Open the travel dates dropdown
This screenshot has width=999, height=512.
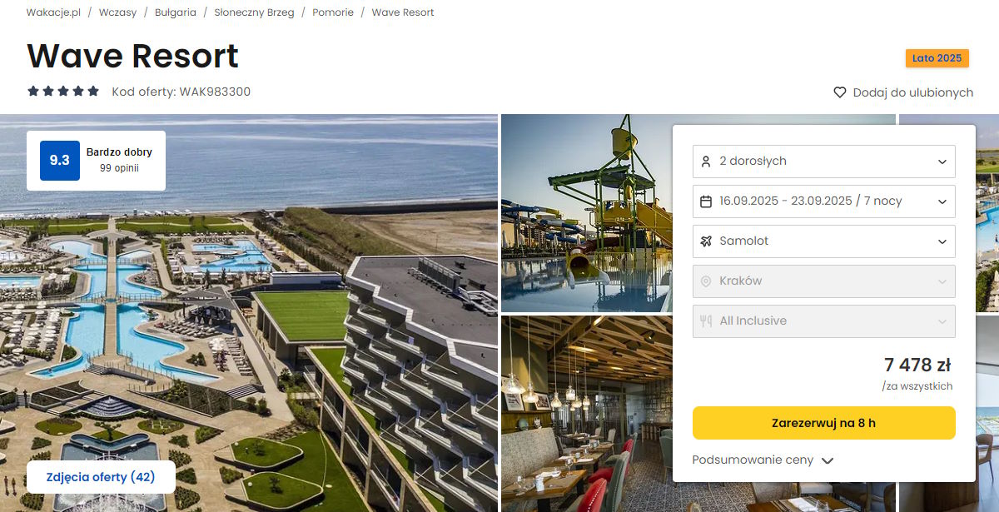tap(823, 201)
